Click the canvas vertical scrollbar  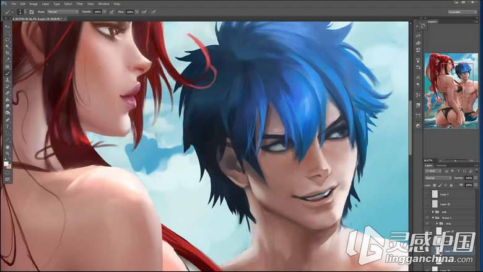(411, 128)
